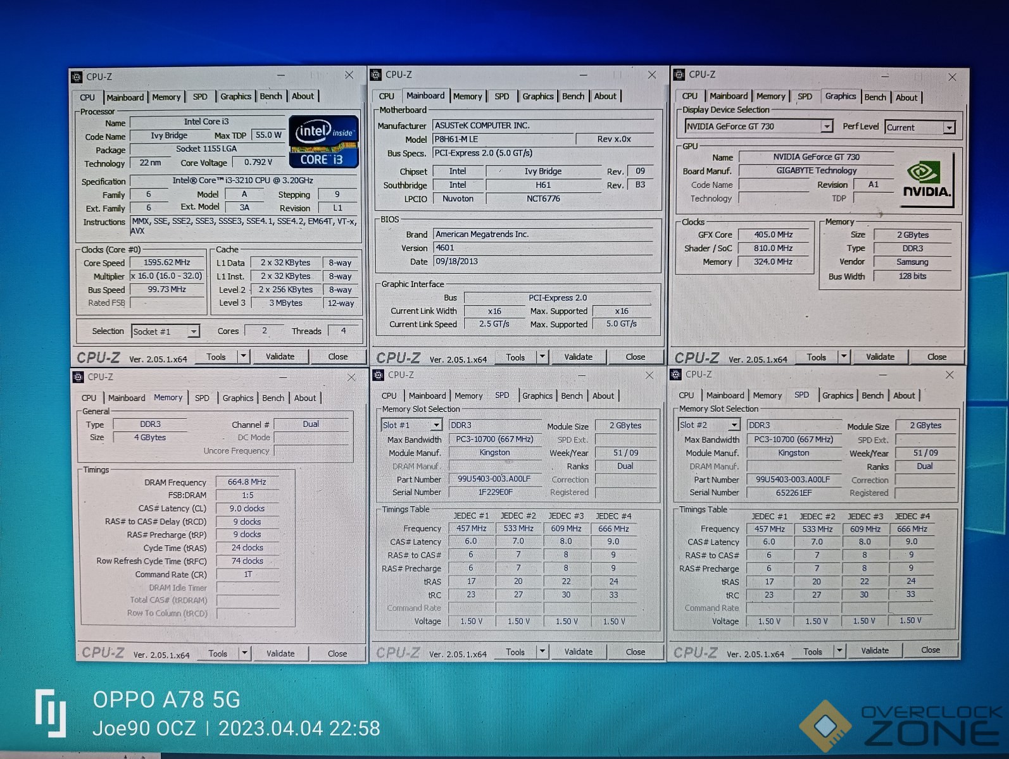Click BIOS Date 09/18/2013 field

pos(543,261)
